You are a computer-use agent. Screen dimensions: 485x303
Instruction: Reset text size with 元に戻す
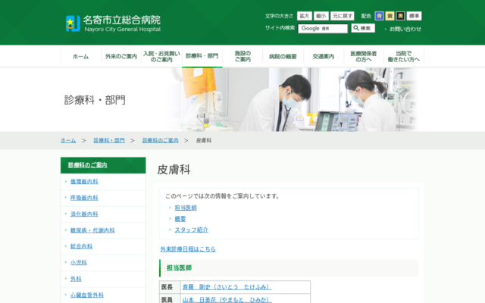(342, 16)
